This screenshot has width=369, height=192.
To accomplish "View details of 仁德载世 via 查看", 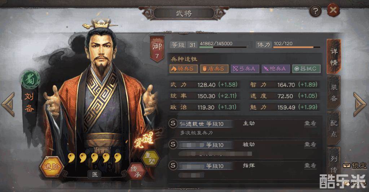I will (x=310, y=123).
